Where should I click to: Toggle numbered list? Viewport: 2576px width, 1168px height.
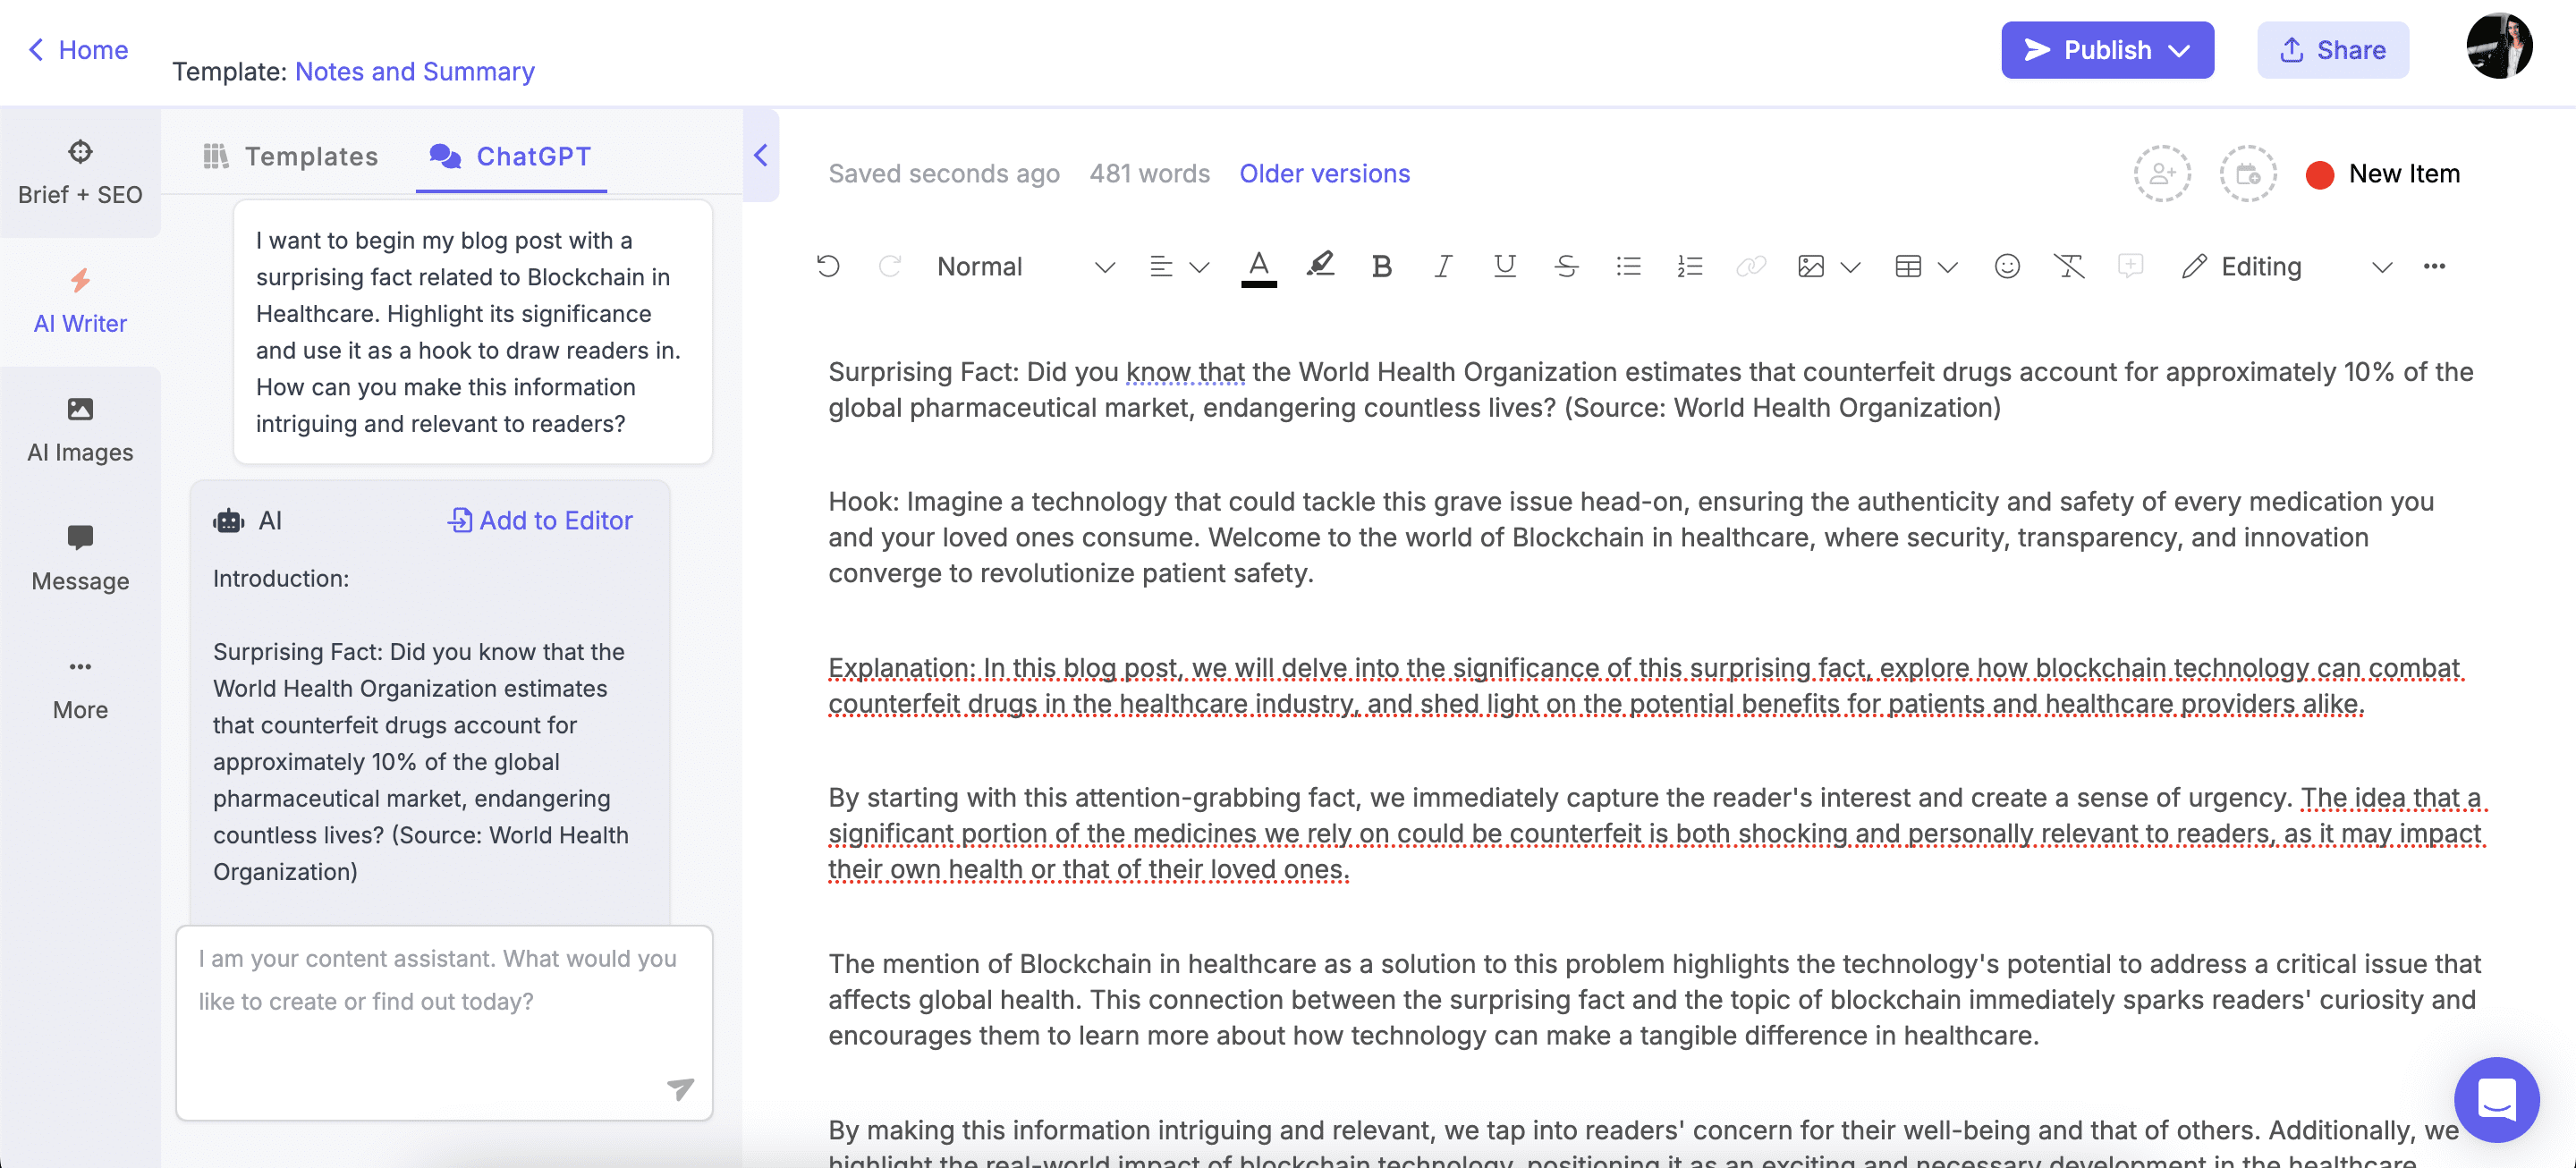pos(1690,266)
